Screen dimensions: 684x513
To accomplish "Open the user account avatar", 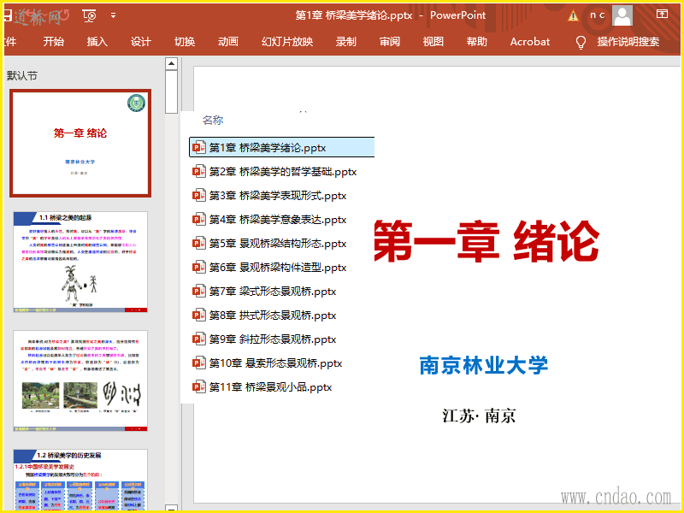I will [x=622, y=15].
